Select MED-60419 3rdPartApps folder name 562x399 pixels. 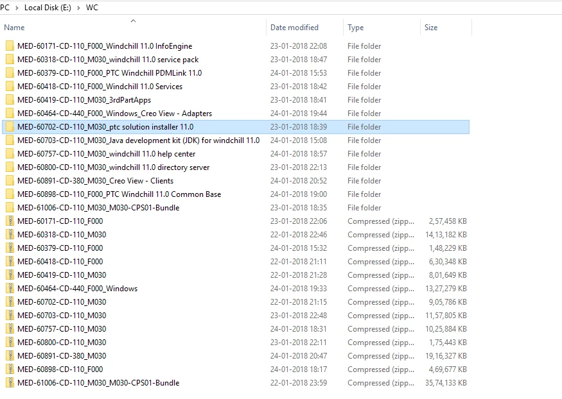tap(84, 100)
